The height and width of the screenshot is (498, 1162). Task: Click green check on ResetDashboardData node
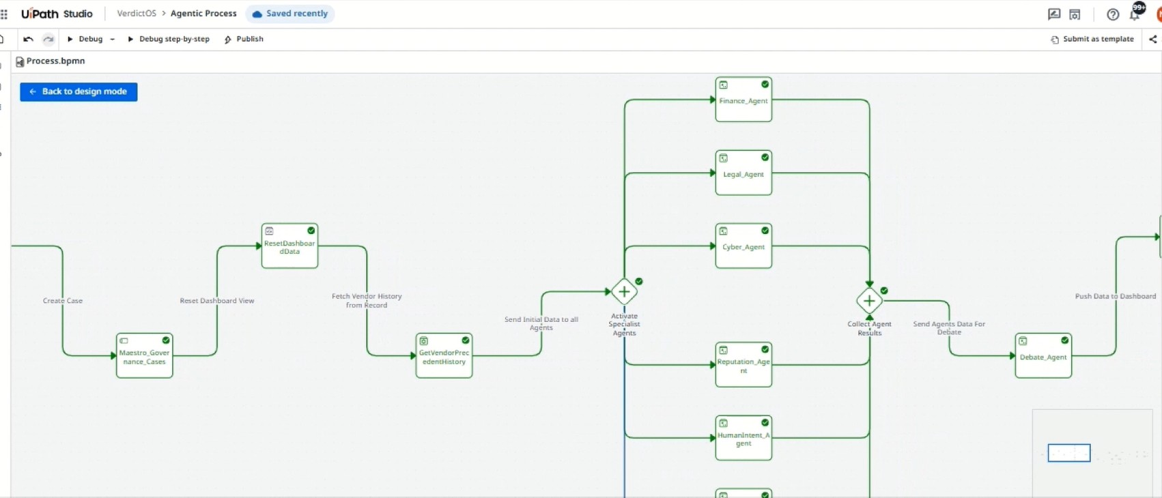(x=311, y=231)
